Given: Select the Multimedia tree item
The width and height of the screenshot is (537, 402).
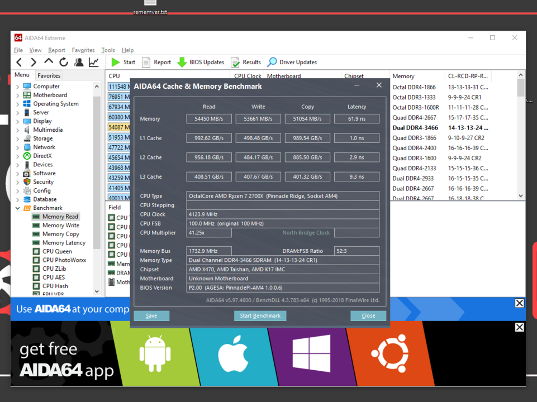Looking at the screenshot, I should point(48,130).
